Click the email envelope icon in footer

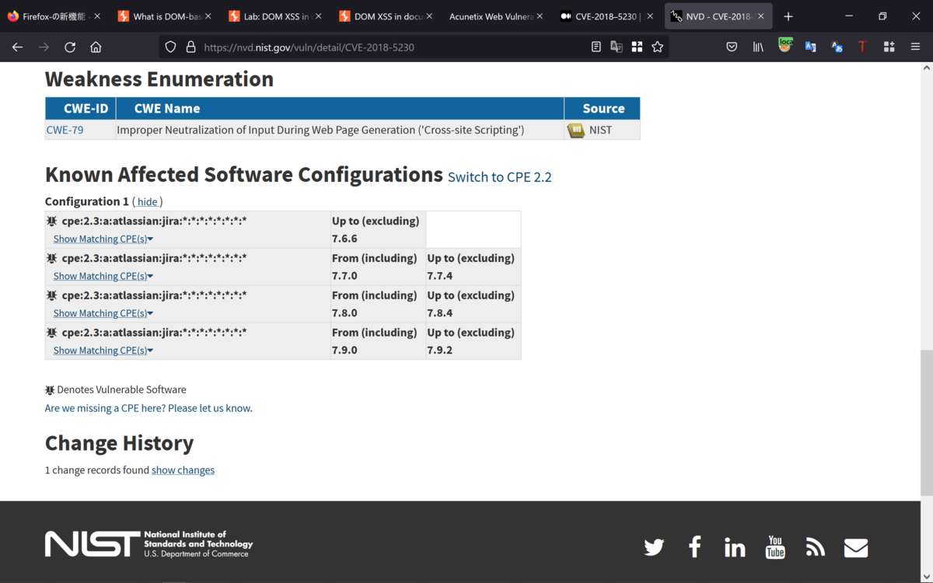tap(856, 547)
